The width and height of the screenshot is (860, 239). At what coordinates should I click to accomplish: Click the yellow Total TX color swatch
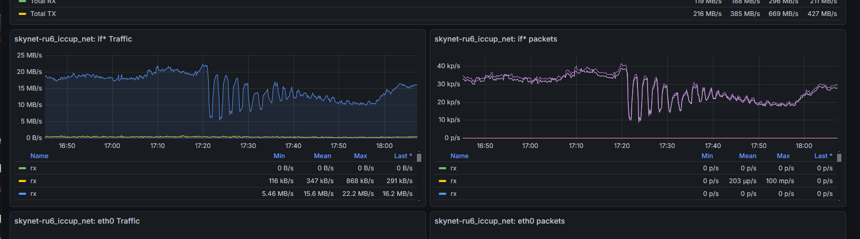coord(22,14)
